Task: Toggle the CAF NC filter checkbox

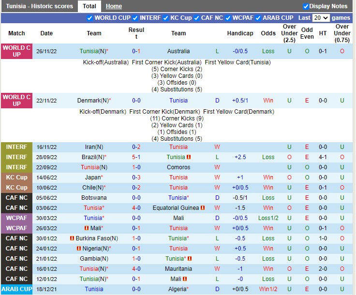Action: (x=196, y=18)
